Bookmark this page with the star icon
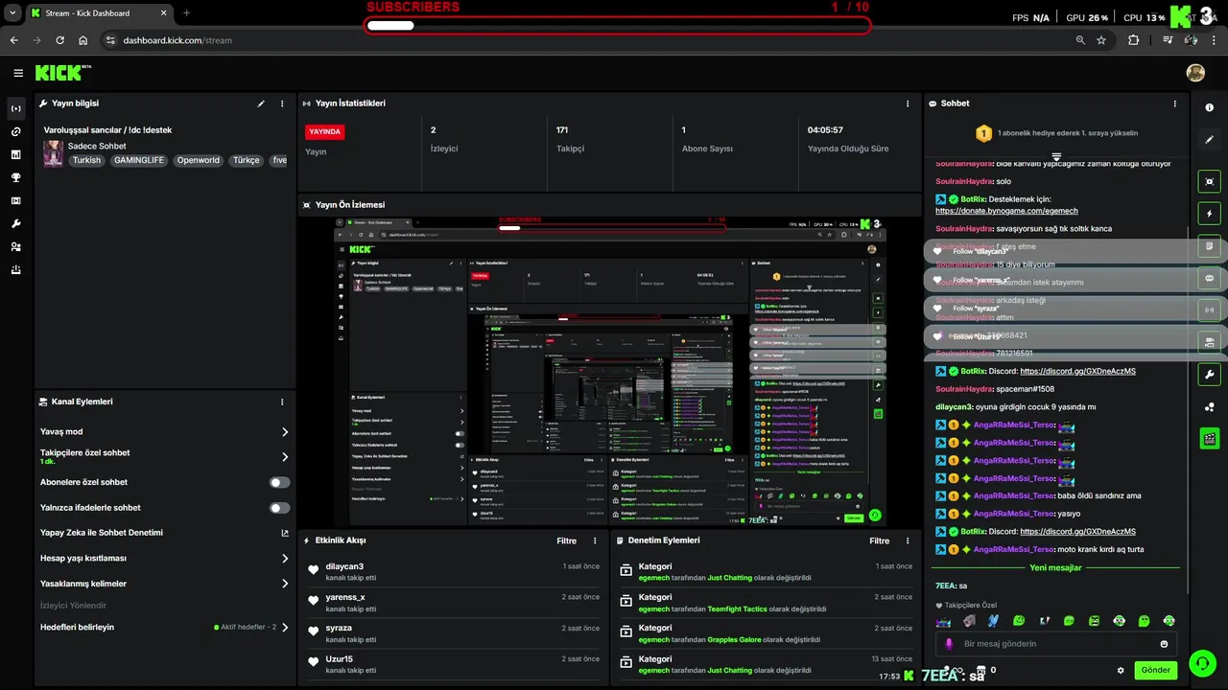The image size is (1228, 690). [x=1101, y=40]
